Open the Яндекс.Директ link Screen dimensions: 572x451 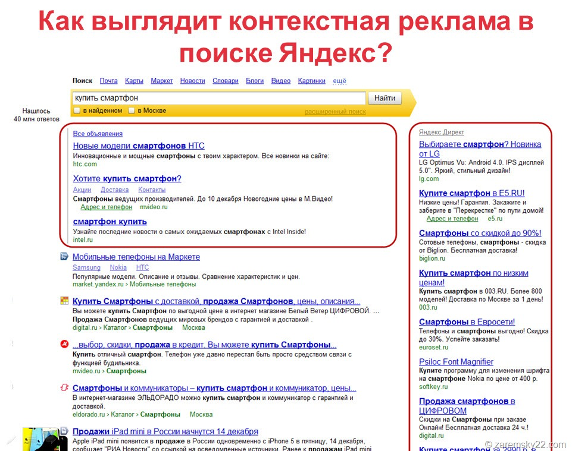pos(442,133)
